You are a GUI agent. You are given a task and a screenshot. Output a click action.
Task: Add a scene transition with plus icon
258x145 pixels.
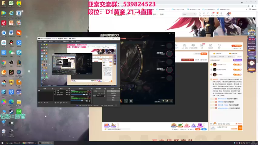(x=99, y=93)
